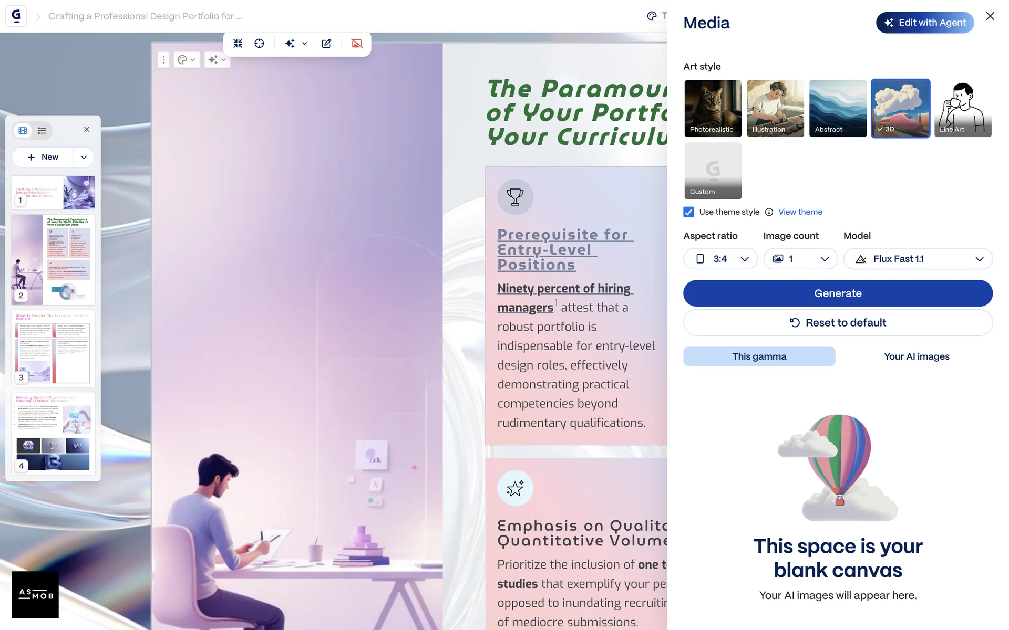Viewport: 1009px width, 630px height.
Task: Click the info icon beside Use theme style
Action: [769, 212]
